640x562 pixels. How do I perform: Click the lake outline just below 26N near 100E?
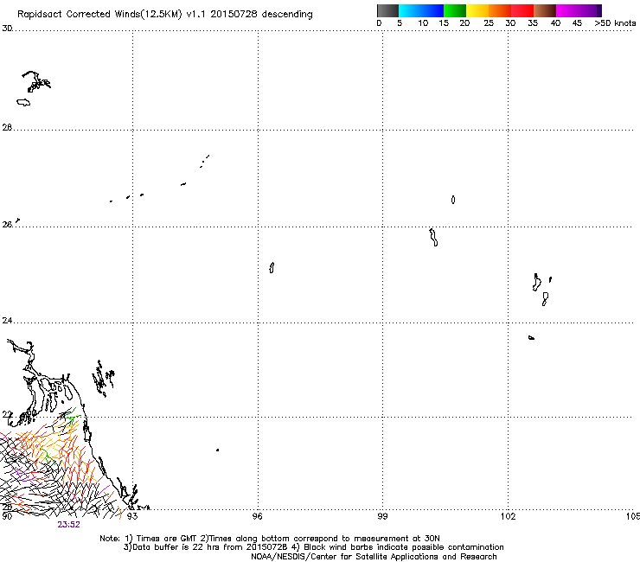(x=433, y=237)
